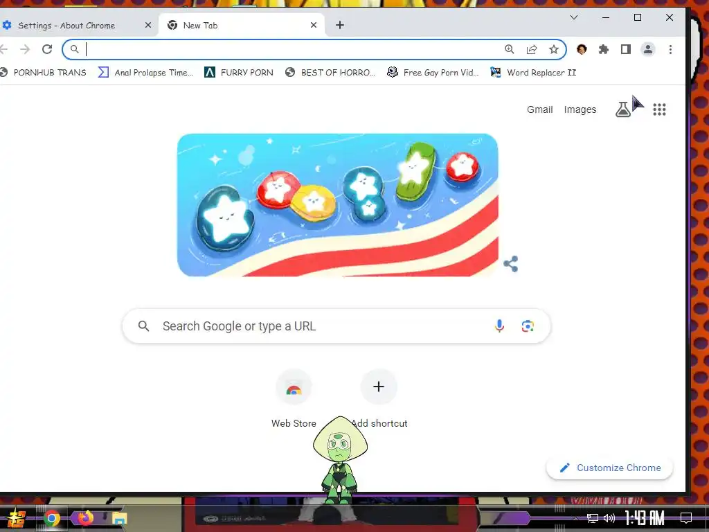This screenshot has height=532, width=709.
Task: Open the Search Labs flask icon
Action: [x=623, y=109]
